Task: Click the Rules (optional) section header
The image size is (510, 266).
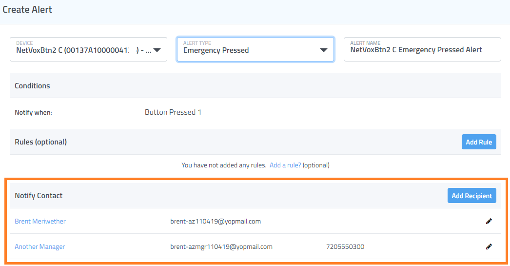Action: pos(40,142)
